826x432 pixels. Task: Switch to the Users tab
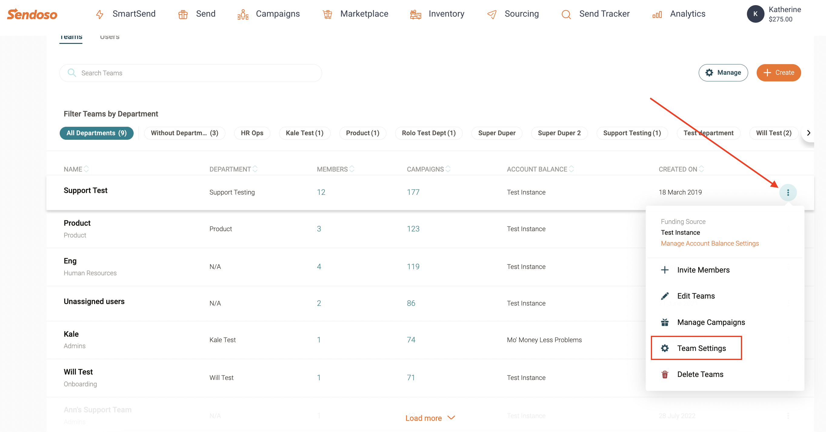pyautogui.click(x=110, y=37)
